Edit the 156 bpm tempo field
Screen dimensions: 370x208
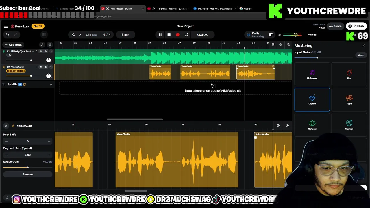click(x=91, y=35)
